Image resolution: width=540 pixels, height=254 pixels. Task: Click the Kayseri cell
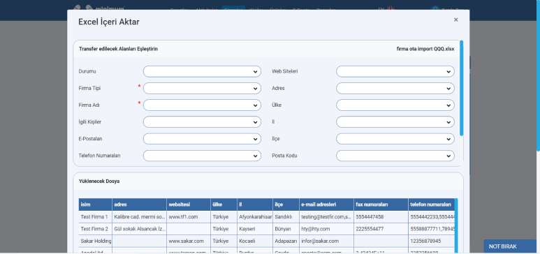point(255,229)
